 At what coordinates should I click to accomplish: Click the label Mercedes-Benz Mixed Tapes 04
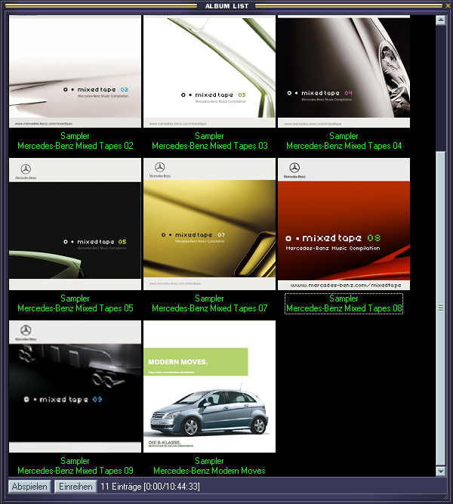[x=344, y=146]
